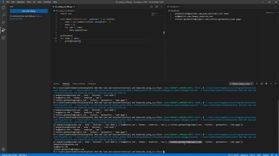This screenshot has height=156, width=279.
Task: Switch to the TERMINAL panel tab
Action: (66, 84)
